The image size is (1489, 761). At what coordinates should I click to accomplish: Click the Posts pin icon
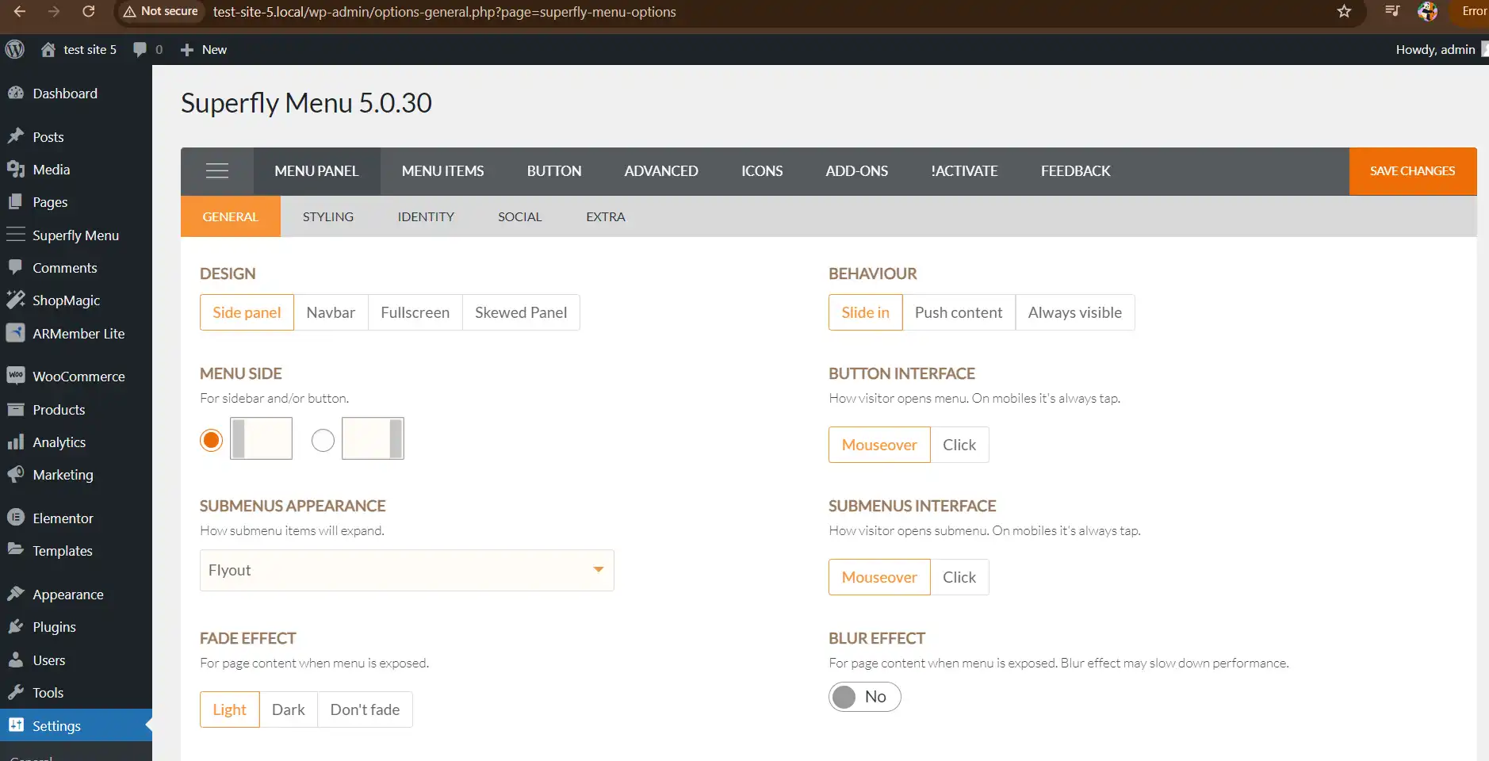click(x=16, y=136)
